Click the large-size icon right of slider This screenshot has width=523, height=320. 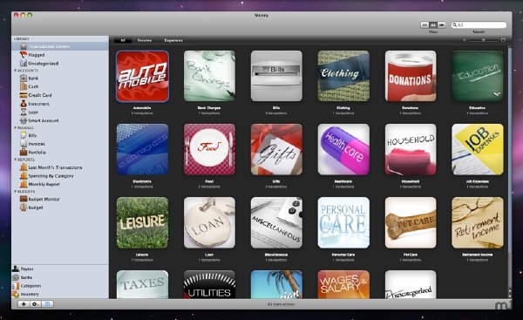coord(503,40)
